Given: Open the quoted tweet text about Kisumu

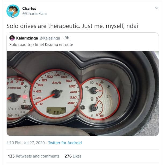Looking at the screenshot, I should pos(41,45).
